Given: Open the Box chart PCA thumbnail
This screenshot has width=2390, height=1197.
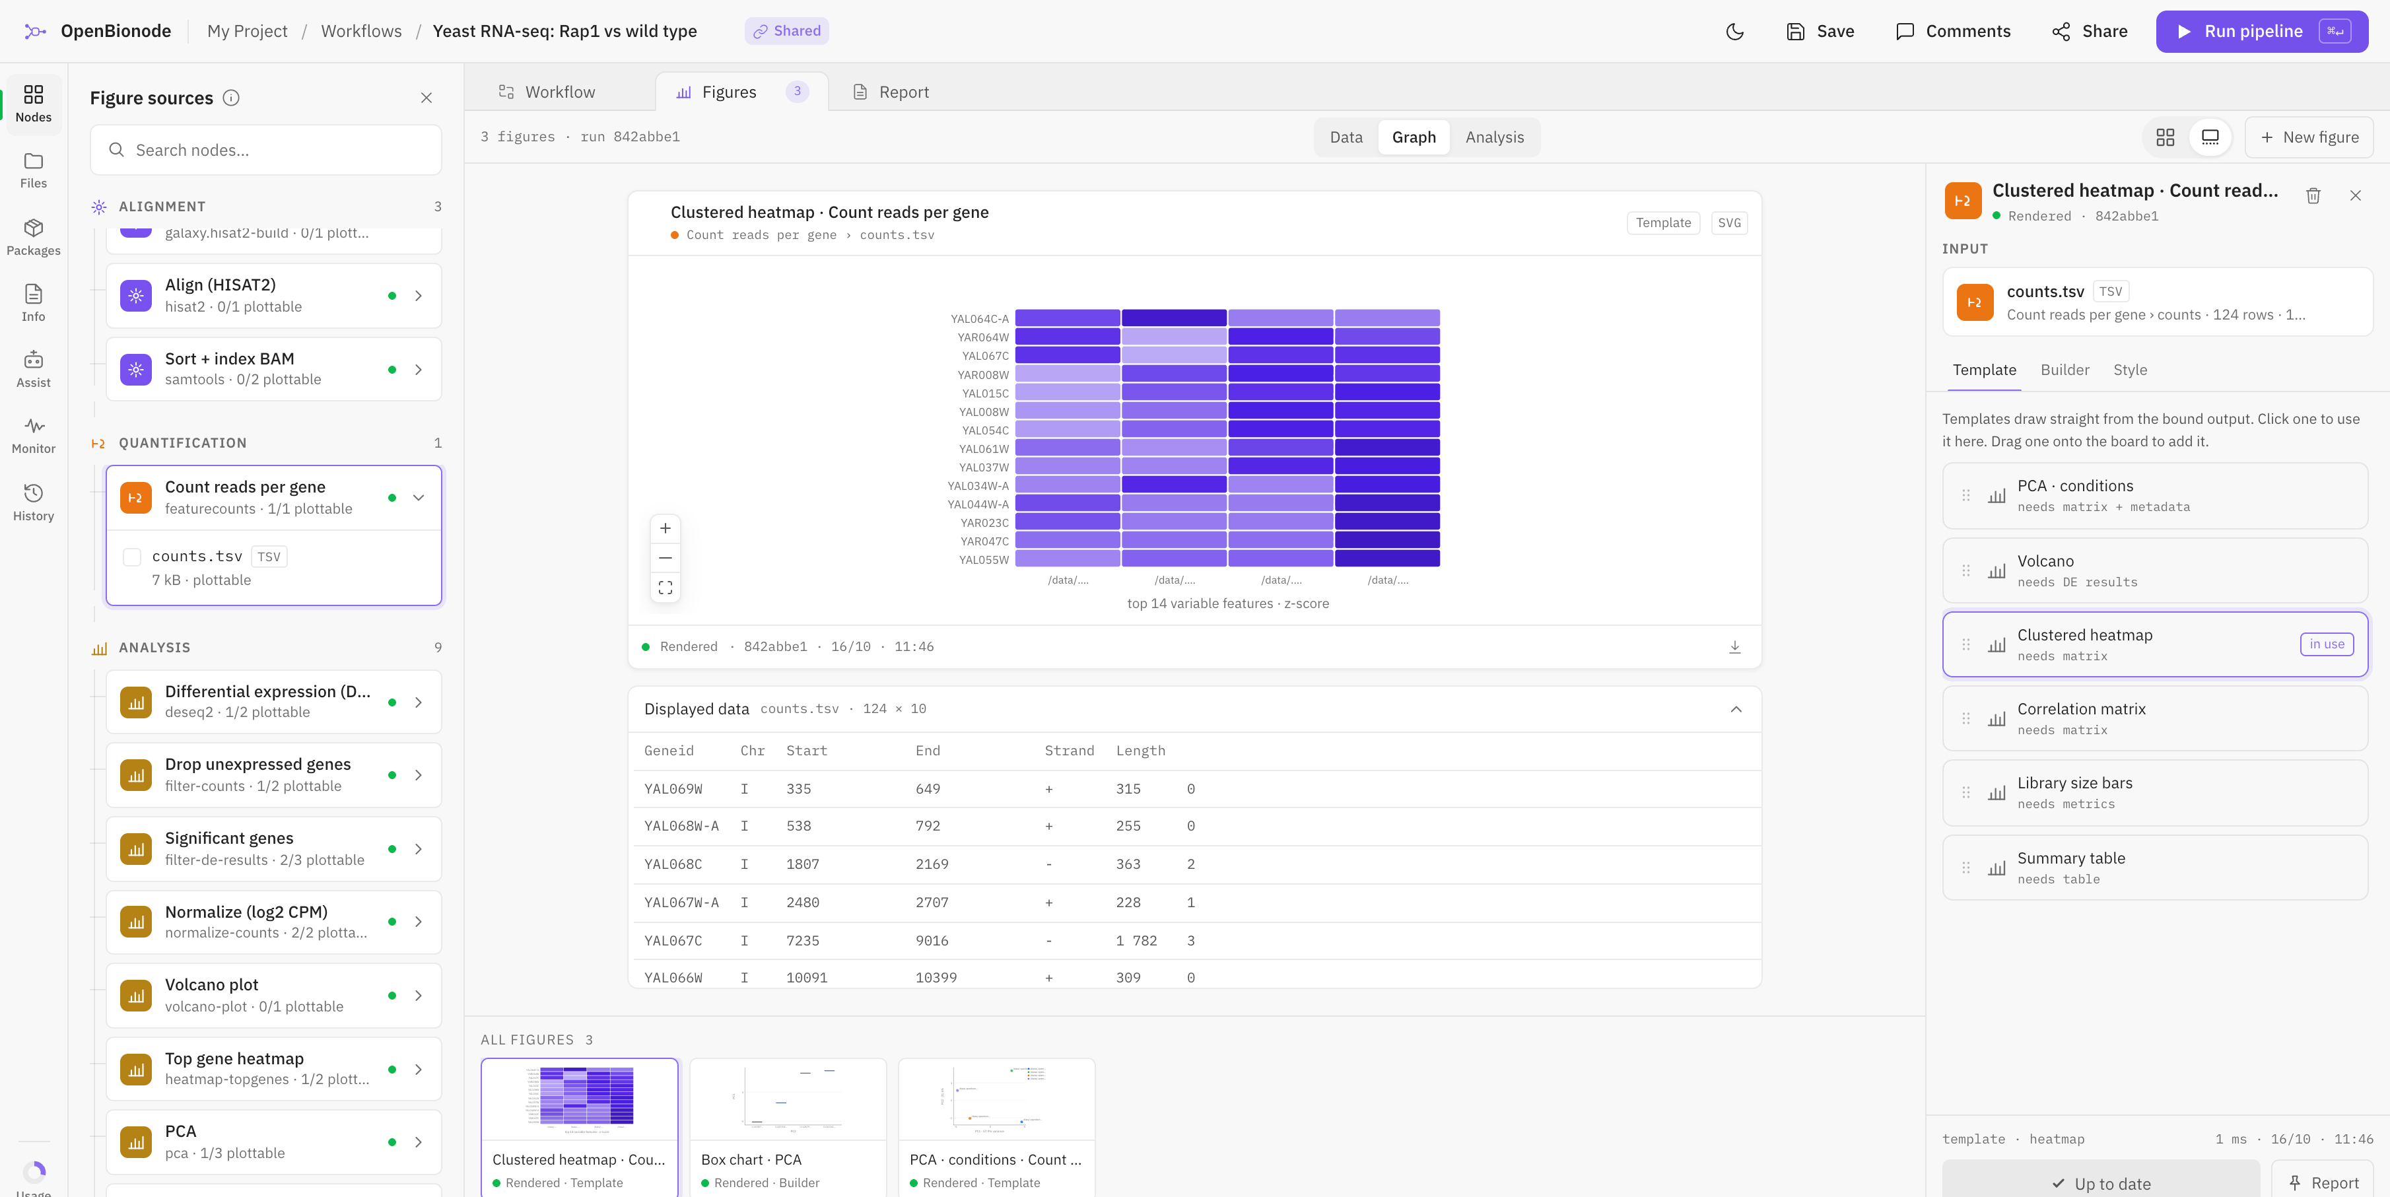Looking at the screenshot, I should click(x=788, y=1126).
